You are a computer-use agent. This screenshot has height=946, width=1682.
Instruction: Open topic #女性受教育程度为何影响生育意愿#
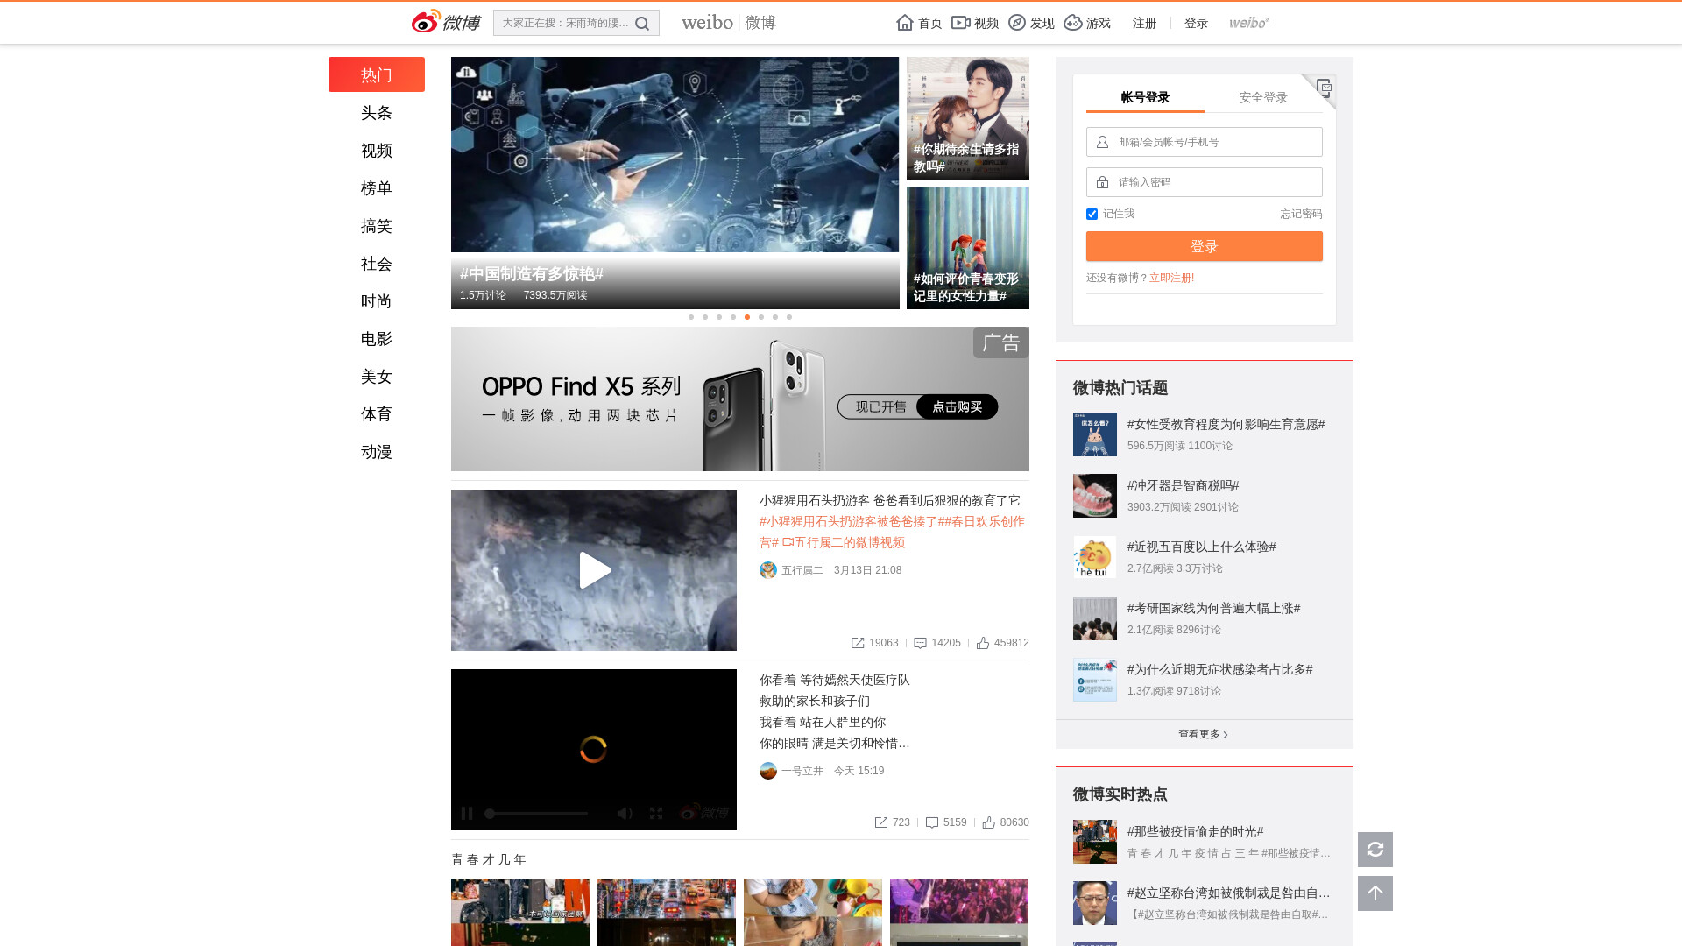[x=1226, y=424]
